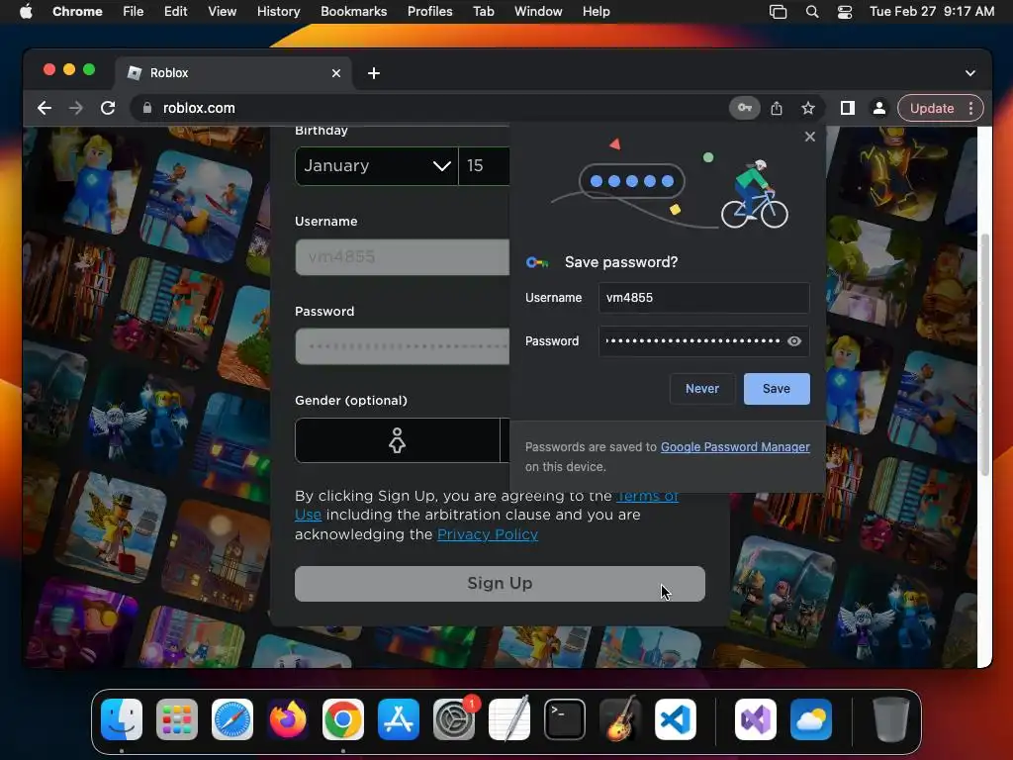Open Spotlight search in menu bar

[812, 12]
